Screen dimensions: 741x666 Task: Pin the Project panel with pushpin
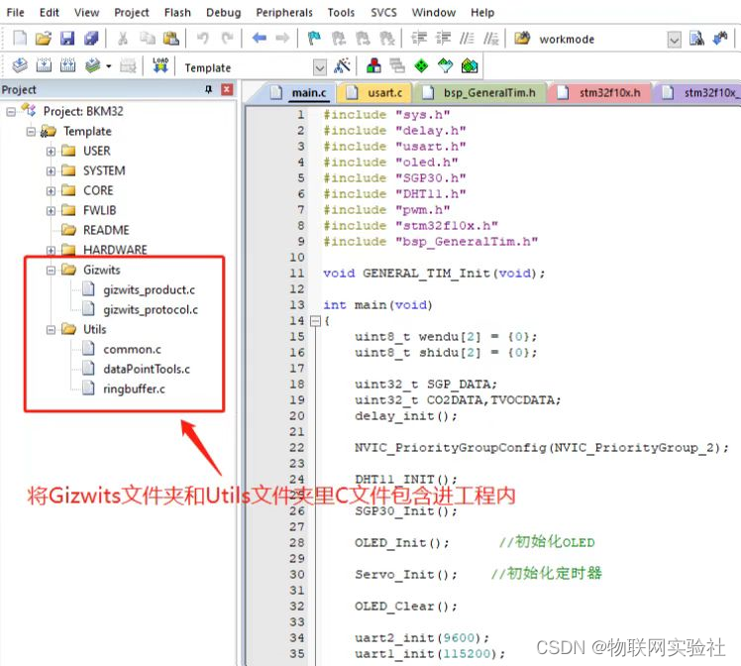[x=208, y=90]
